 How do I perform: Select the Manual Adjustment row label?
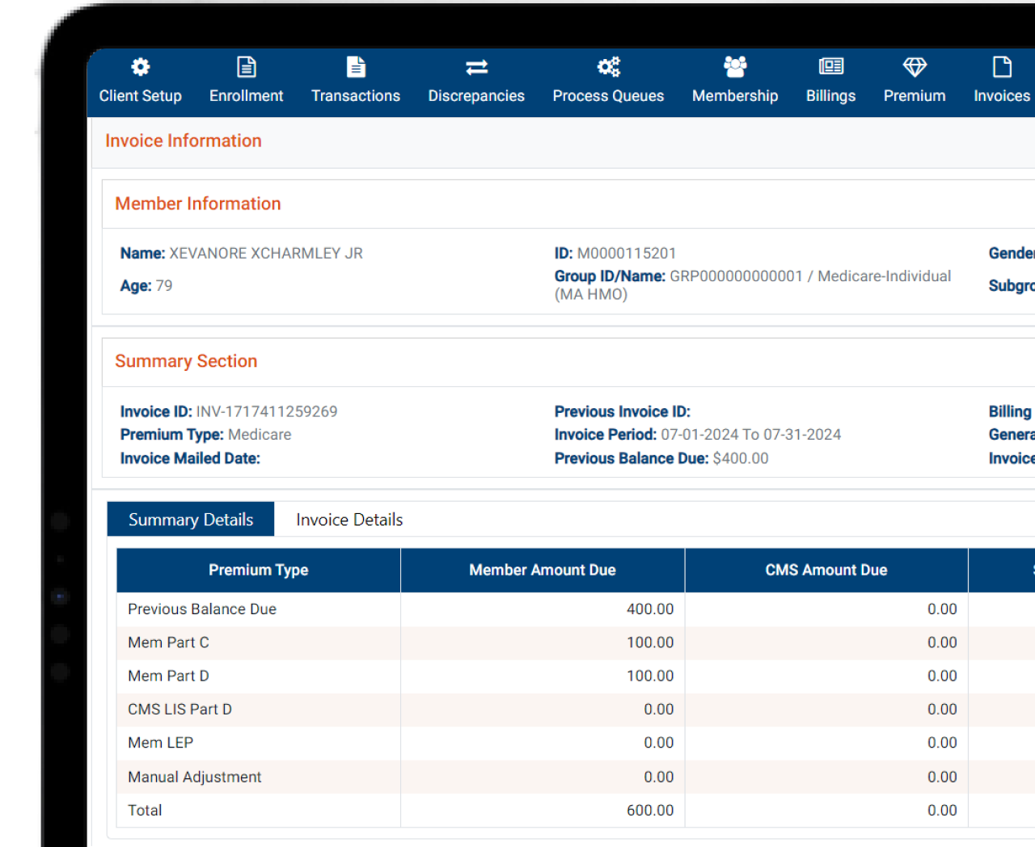[x=194, y=776]
